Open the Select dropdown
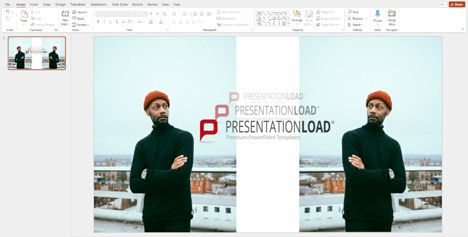The image size is (468, 237). click(x=355, y=25)
